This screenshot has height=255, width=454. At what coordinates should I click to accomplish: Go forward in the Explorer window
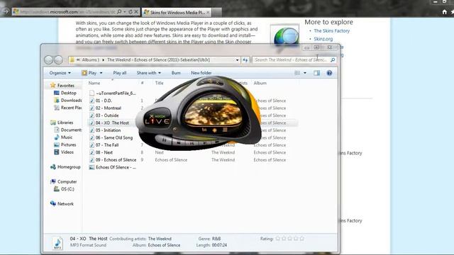pyautogui.click(x=58, y=59)
